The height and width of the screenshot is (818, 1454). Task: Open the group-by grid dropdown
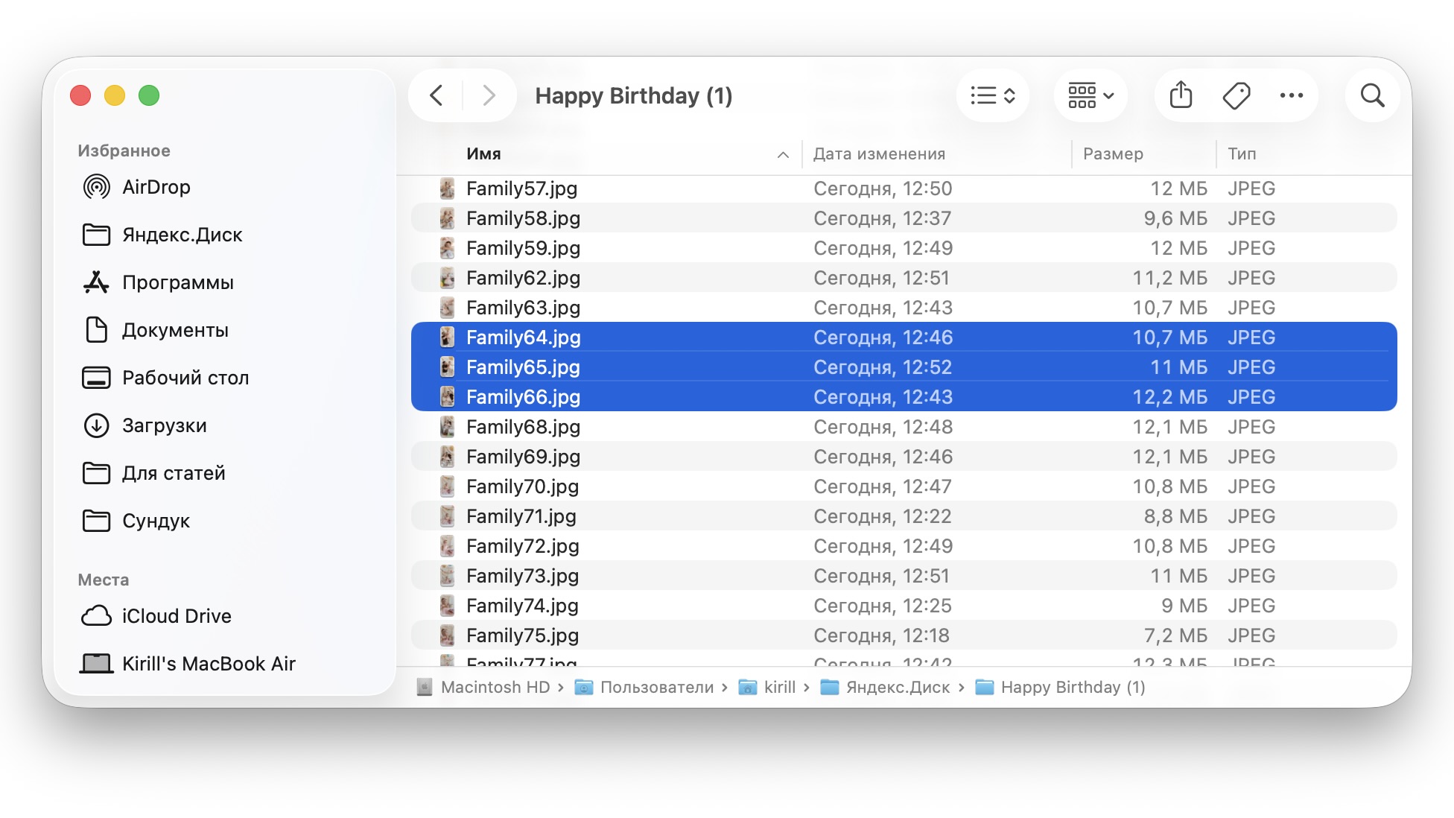pyautogui.click(x=1090, y=95)
